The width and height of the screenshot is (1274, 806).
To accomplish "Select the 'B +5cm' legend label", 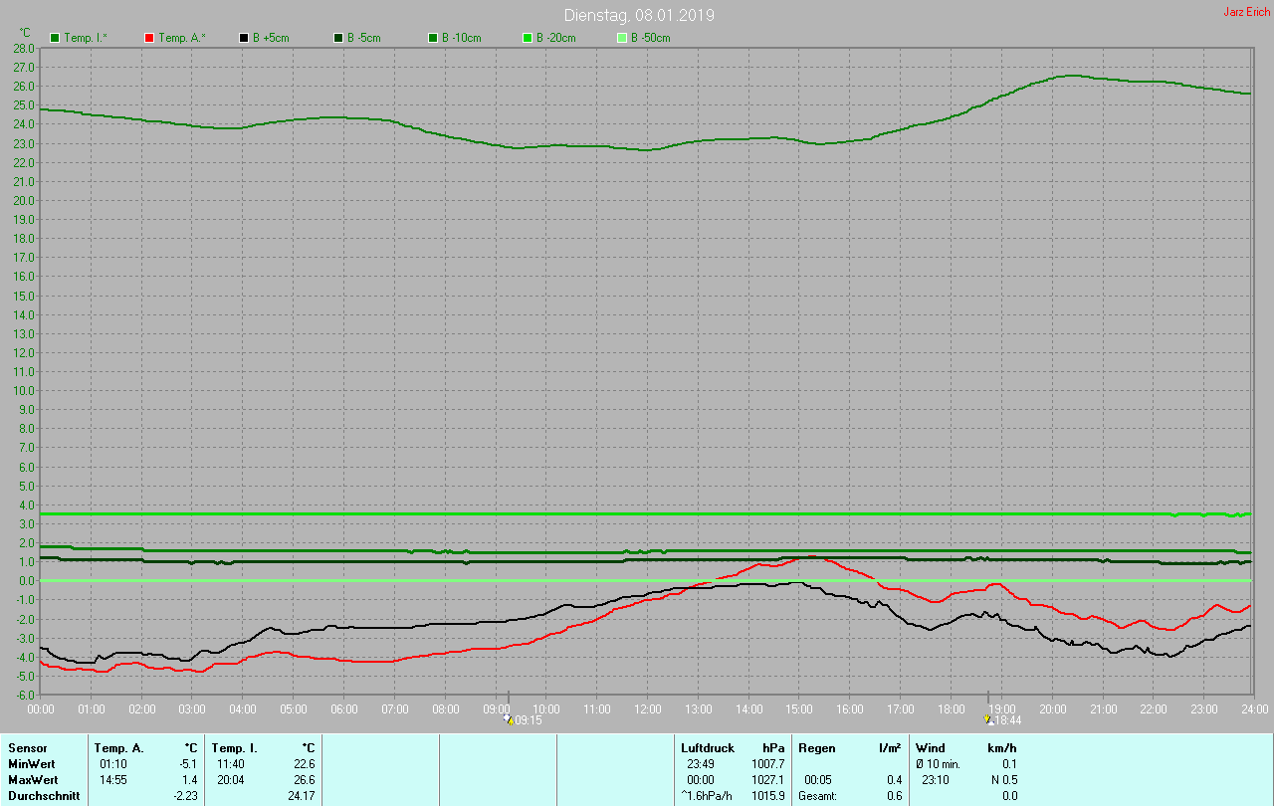I will (270, 38).
